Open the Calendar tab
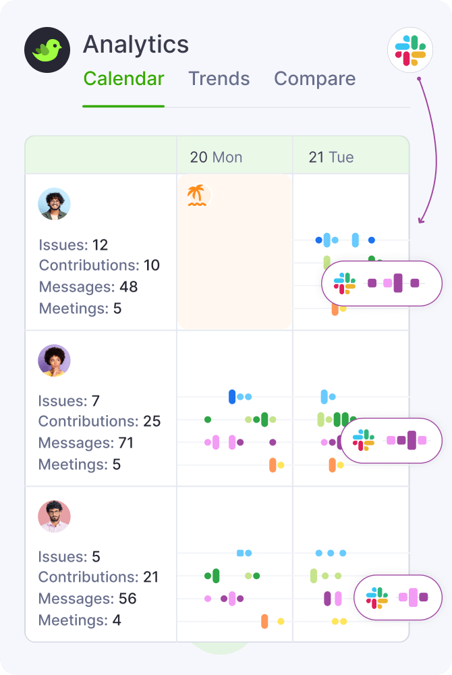Image resolution: width=452 pixels, height=675 pixels. click(x=123, y=79)
